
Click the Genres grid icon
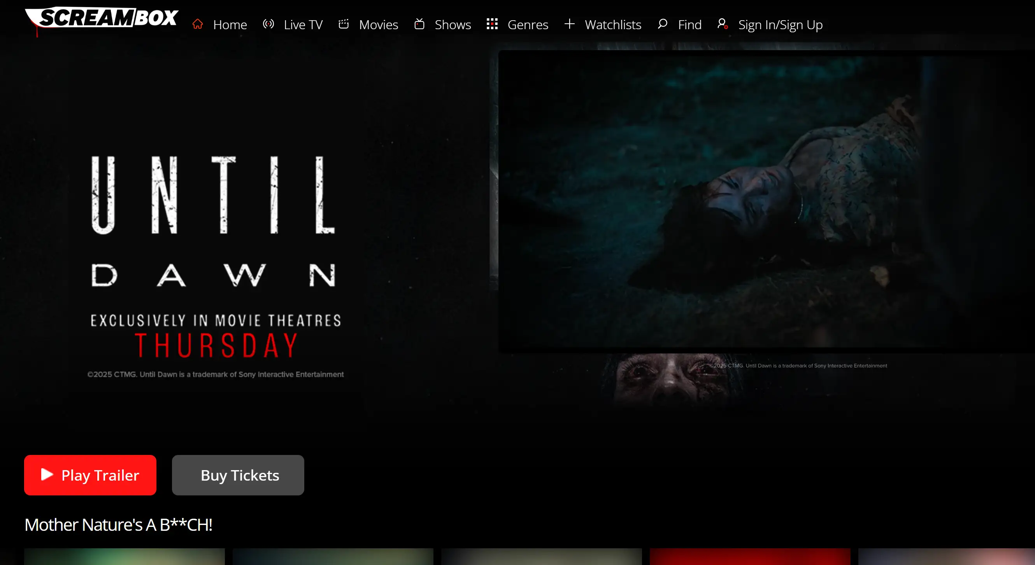point(492,24)
